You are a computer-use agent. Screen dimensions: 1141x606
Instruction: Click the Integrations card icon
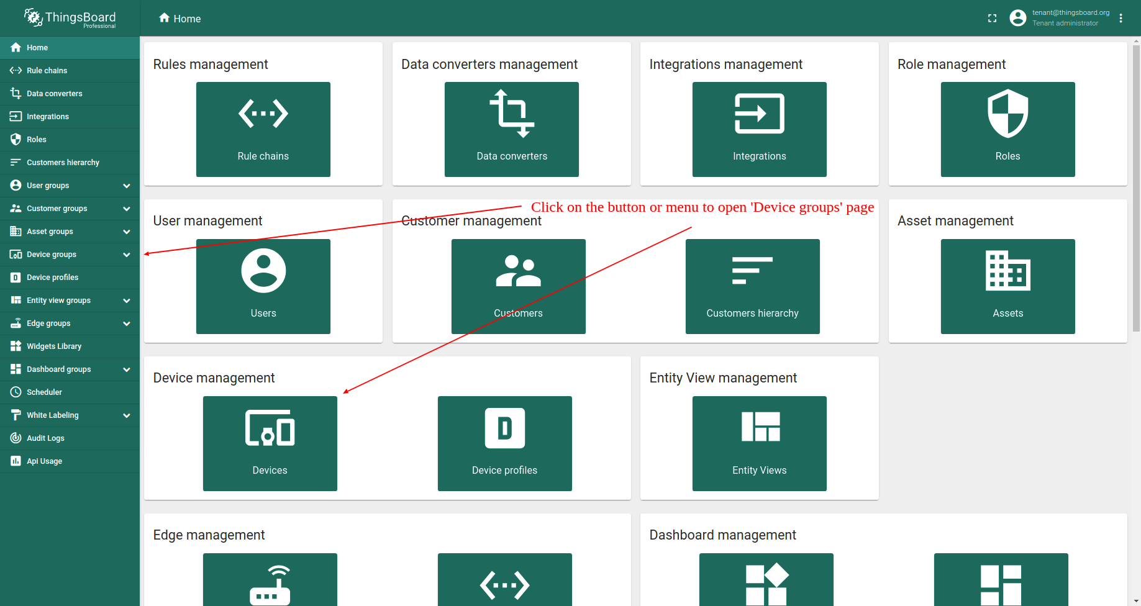(x=759, y=114)
